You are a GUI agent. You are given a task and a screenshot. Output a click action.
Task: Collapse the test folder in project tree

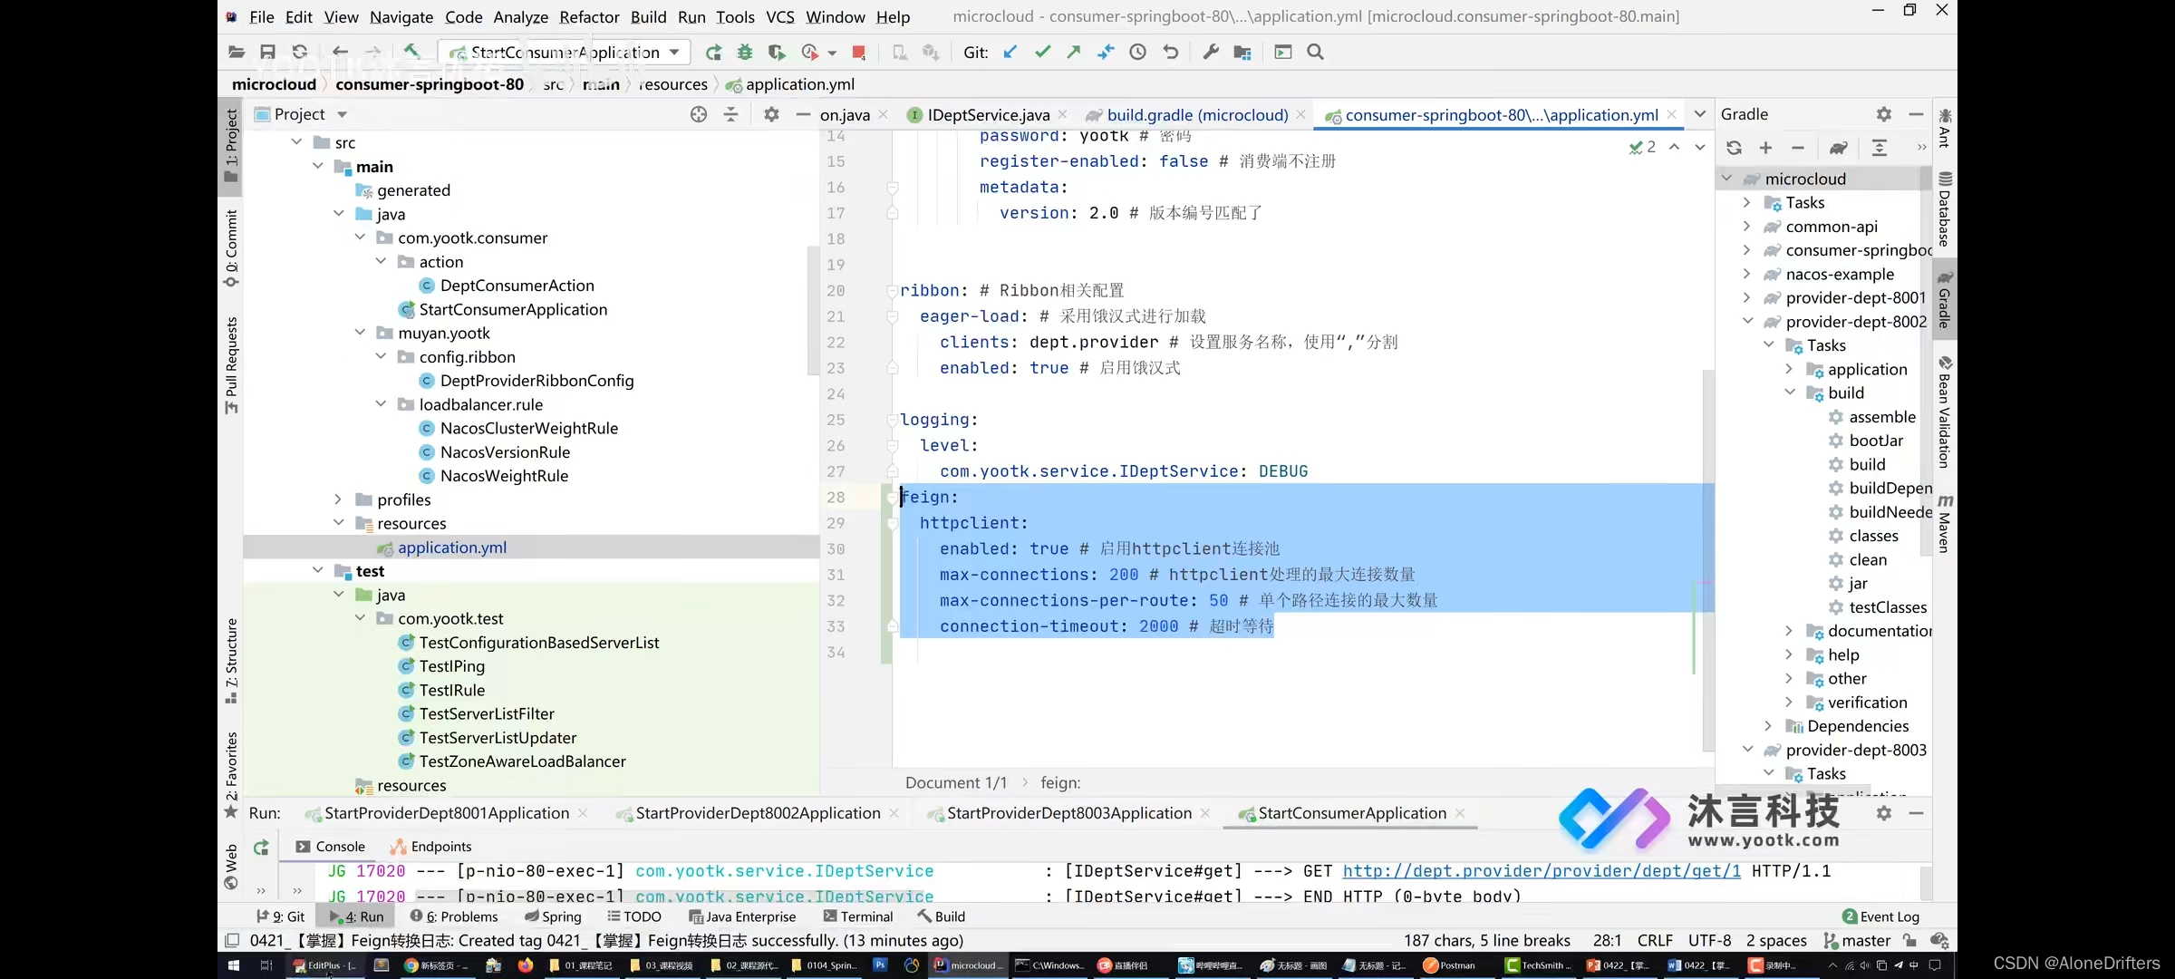(x=318, y=570)
